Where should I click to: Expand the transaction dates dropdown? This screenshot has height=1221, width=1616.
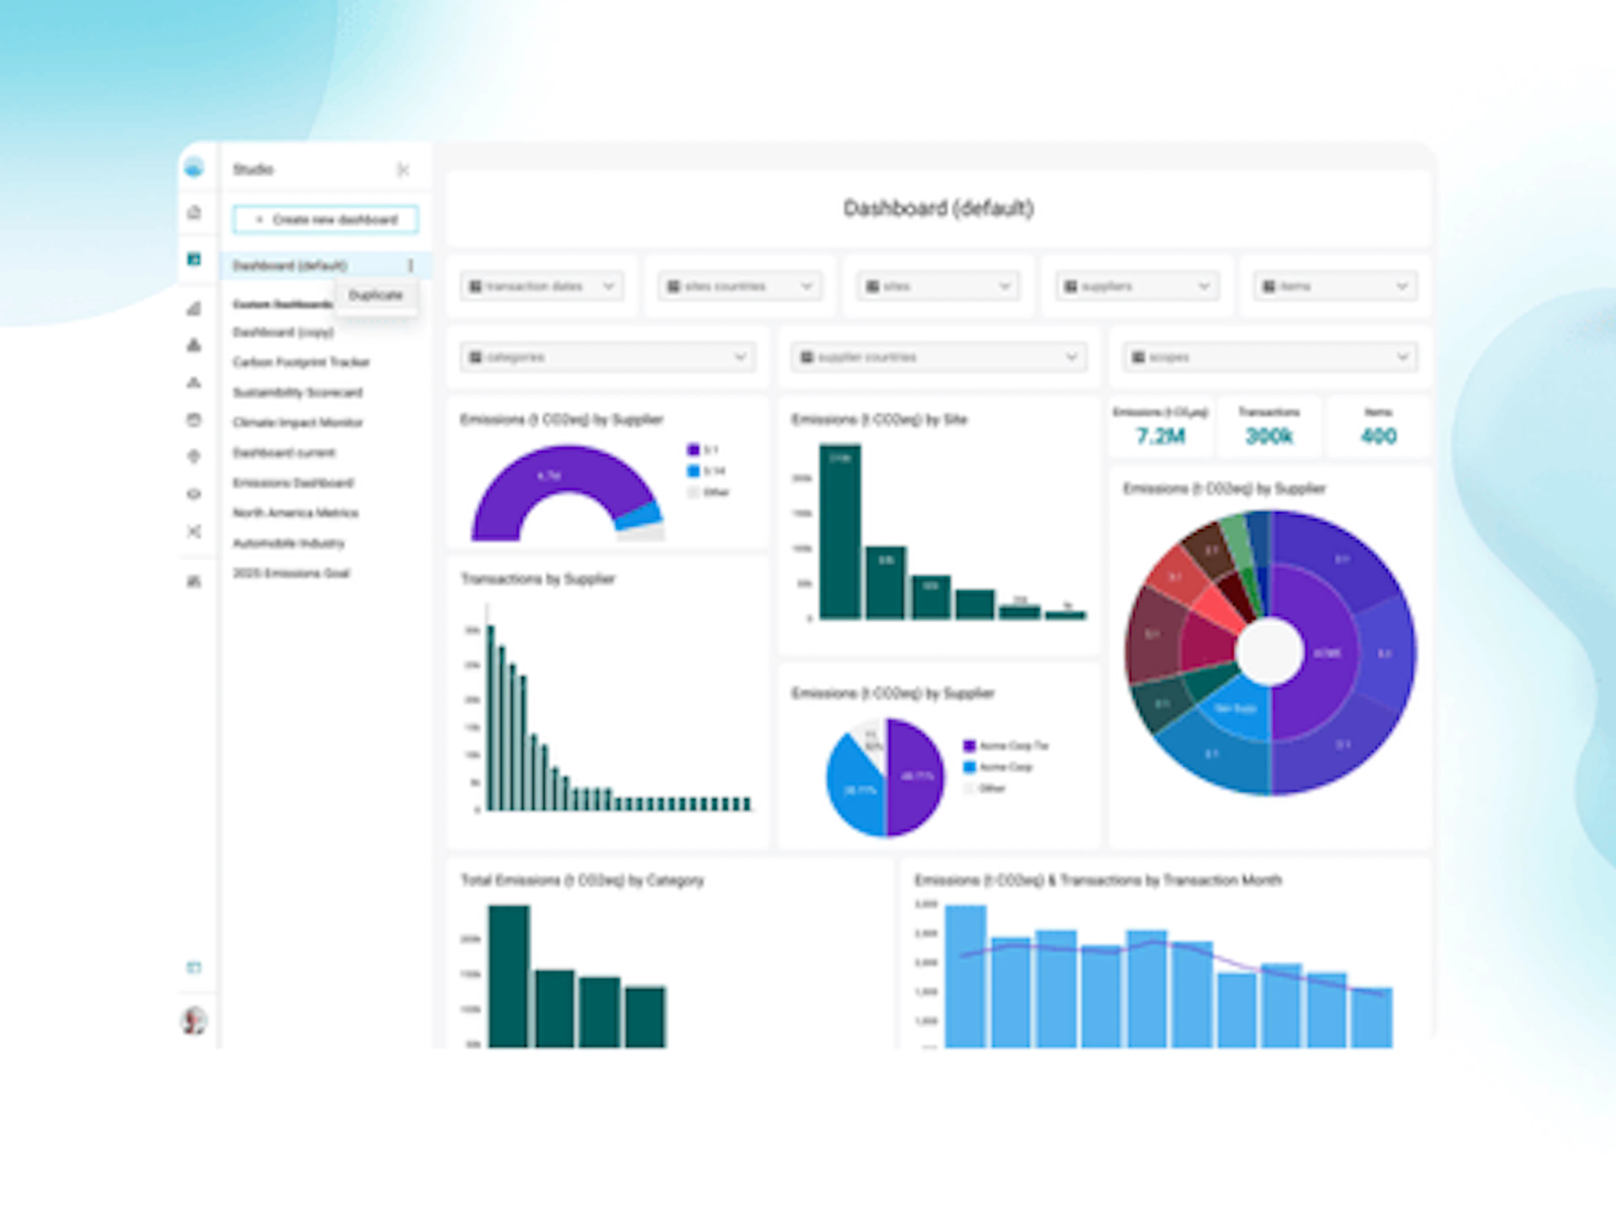pos(541,287)
